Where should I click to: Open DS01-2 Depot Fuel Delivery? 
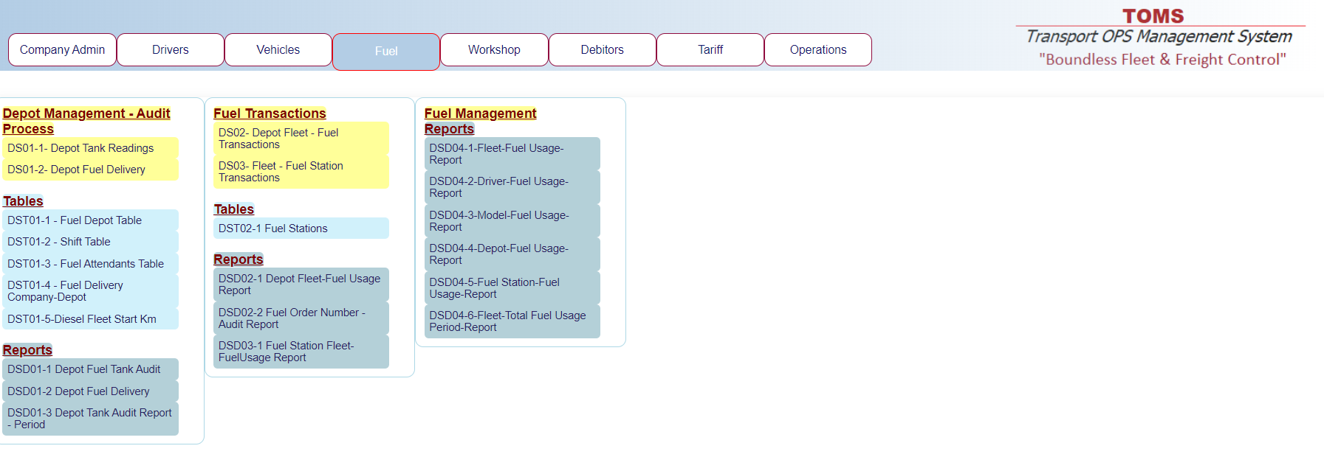click(76, 170)
